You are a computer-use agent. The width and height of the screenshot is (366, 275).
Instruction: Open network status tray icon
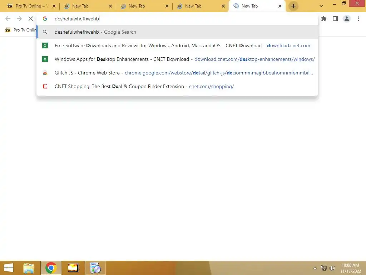tap(324, 268)
